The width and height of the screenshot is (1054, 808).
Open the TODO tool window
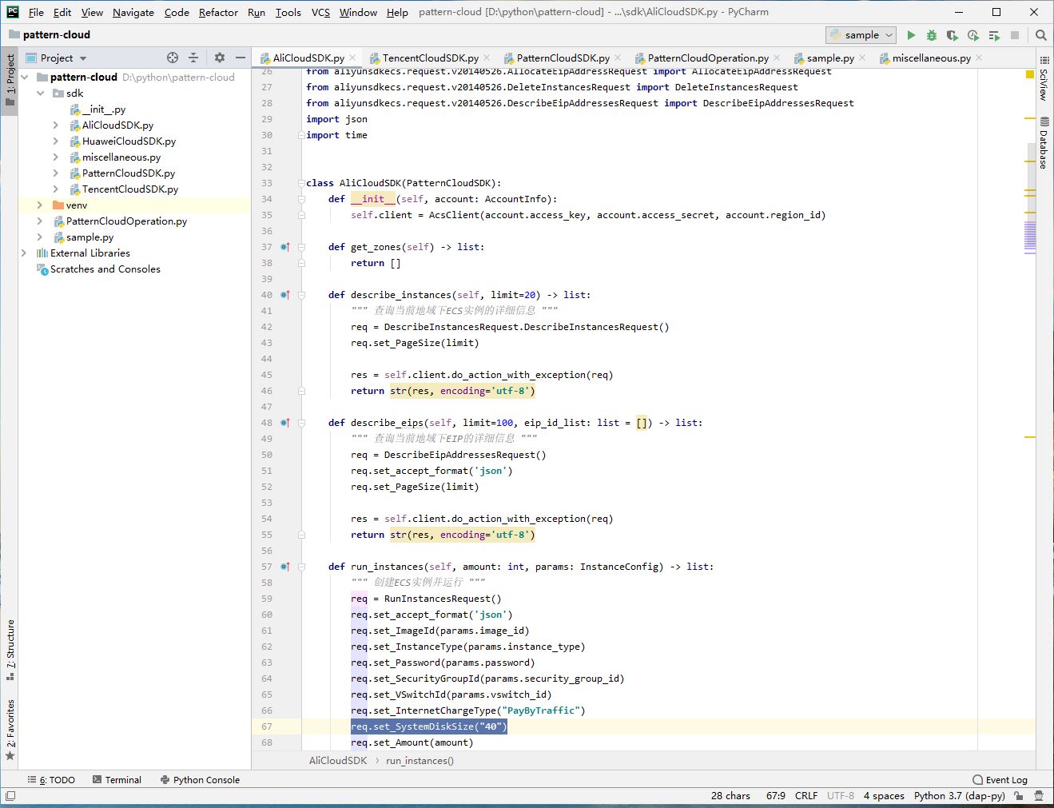[x=52, y=780]
